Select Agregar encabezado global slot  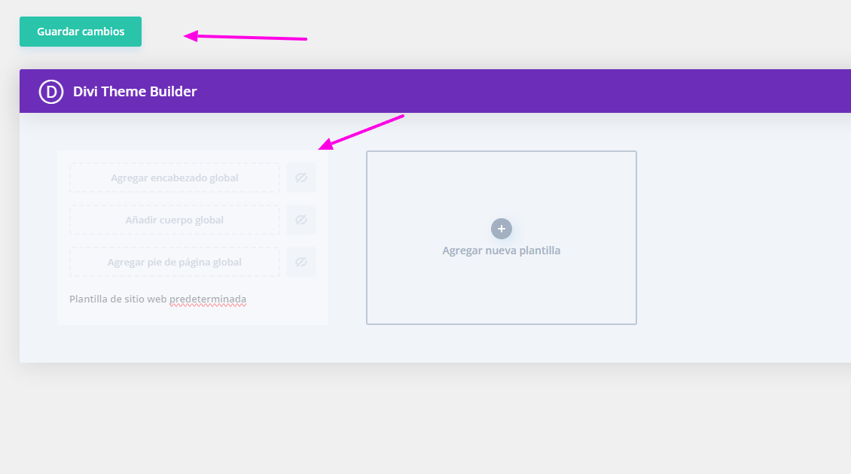[x=175, y=178]
